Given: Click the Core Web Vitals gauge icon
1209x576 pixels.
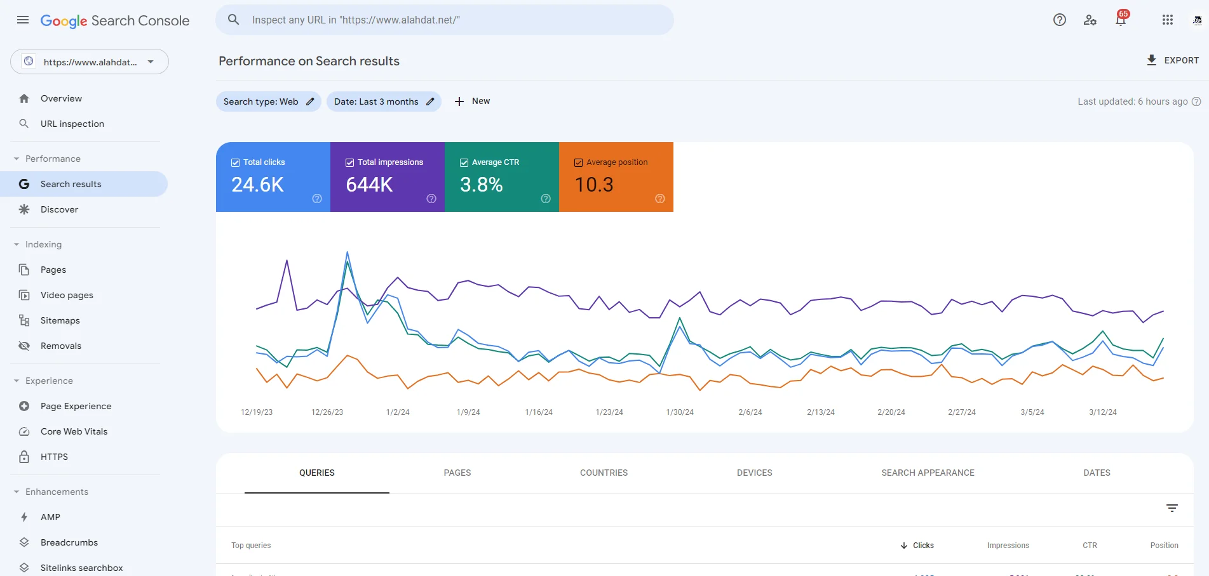Looking at the screenshot, I should tap(24, 431).
